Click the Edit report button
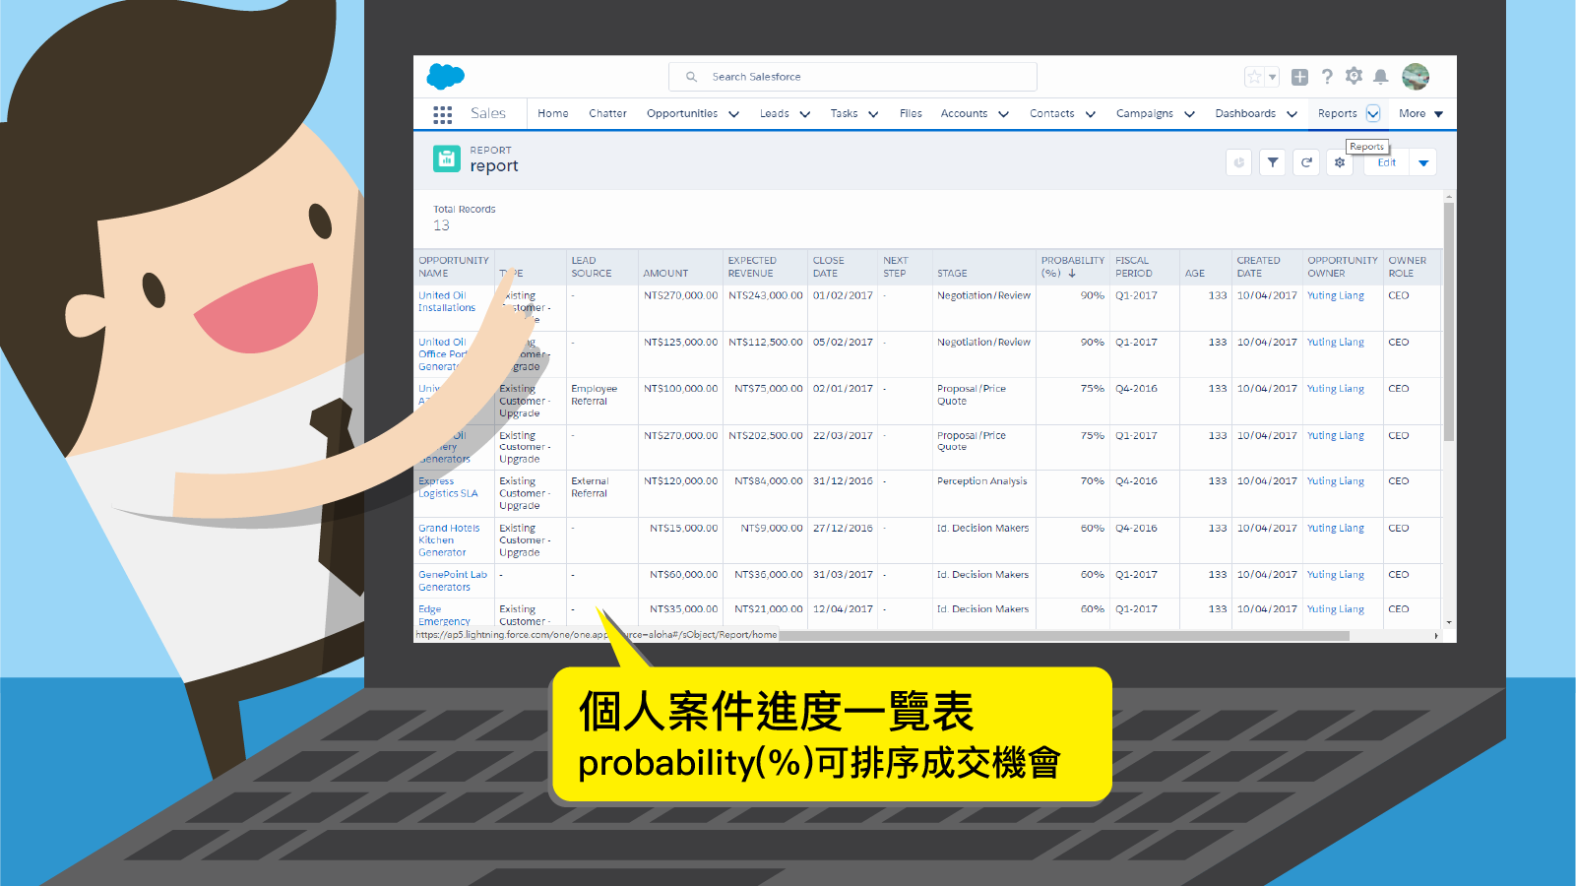 tap(1387, 162)
